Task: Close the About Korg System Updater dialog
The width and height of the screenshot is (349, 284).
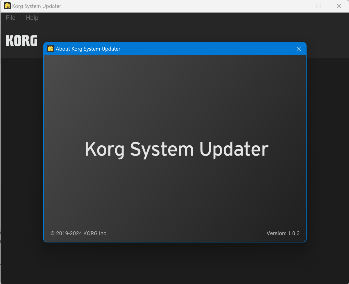Action: coord(299,49)
